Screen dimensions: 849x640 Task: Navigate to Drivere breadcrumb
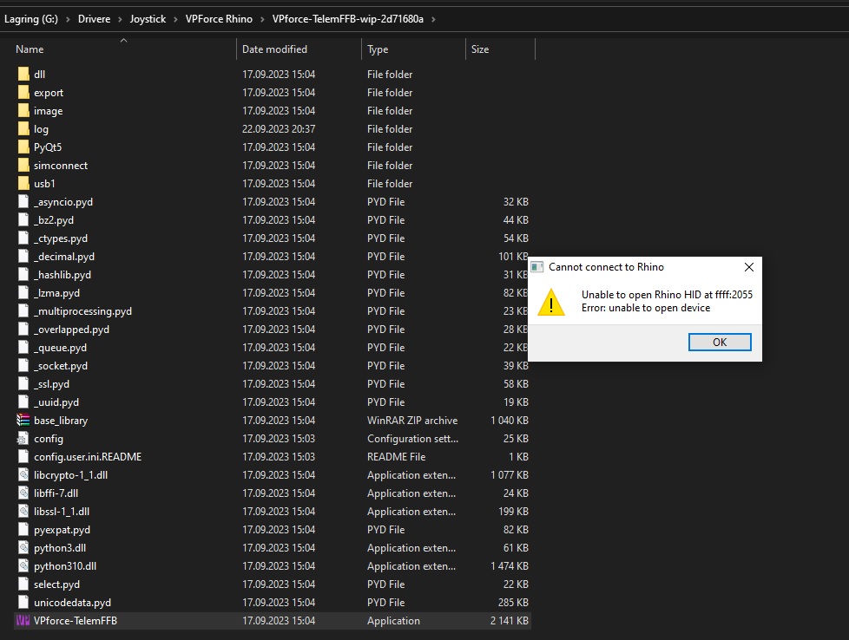[x=95, y=19]
